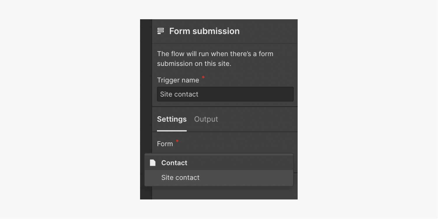438x219 pixels.
Task: Select the Site contact form option
Action: (219, 178)
